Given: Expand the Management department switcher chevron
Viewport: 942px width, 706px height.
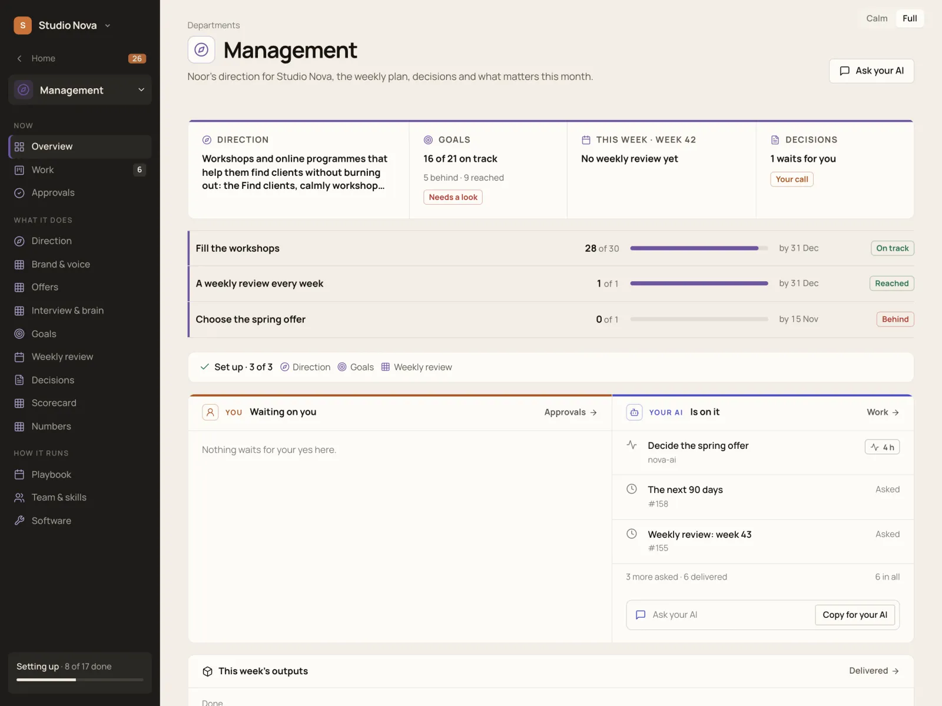Looking at the screenshot, I should 141,90.
